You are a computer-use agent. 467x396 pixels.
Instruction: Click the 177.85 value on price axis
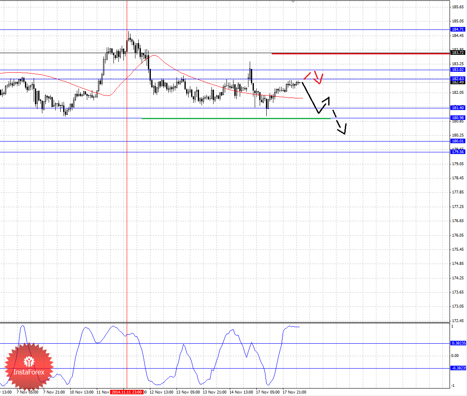pyautogui.click(x=458, y=192)
